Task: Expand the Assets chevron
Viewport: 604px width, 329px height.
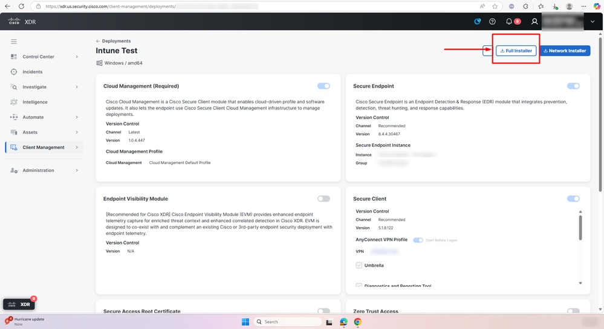Action: [77, 132]
